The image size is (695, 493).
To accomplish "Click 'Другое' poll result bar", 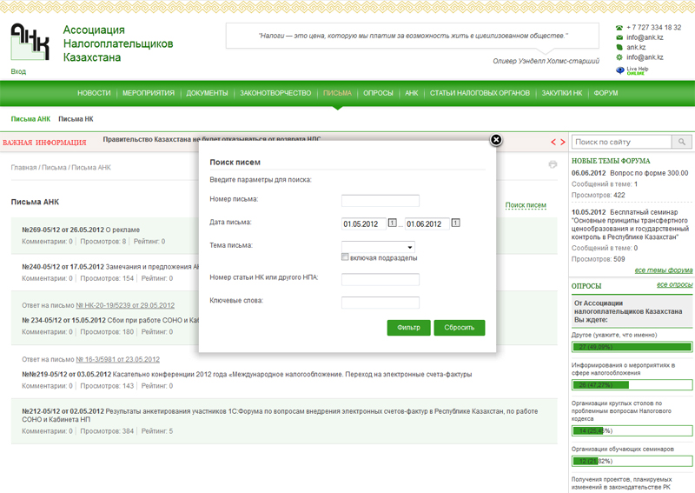I will (632, 348).
